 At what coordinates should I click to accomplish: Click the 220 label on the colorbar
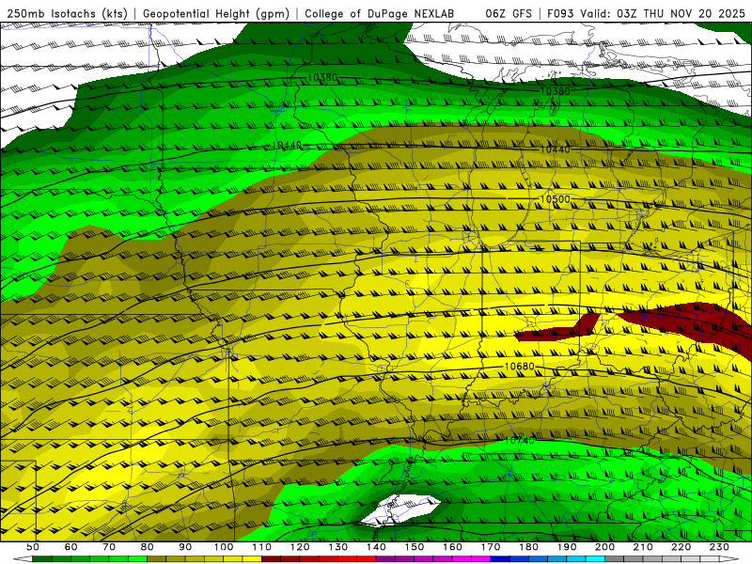(681, 547)
